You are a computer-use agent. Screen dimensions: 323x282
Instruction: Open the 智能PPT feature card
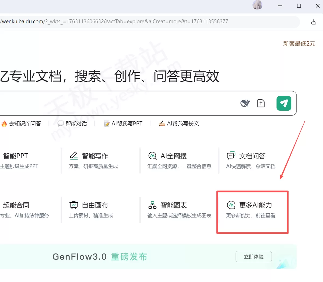[19, 161]
